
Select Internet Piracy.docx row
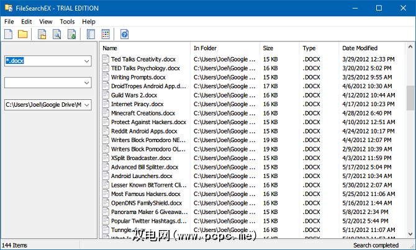[137, 104]
